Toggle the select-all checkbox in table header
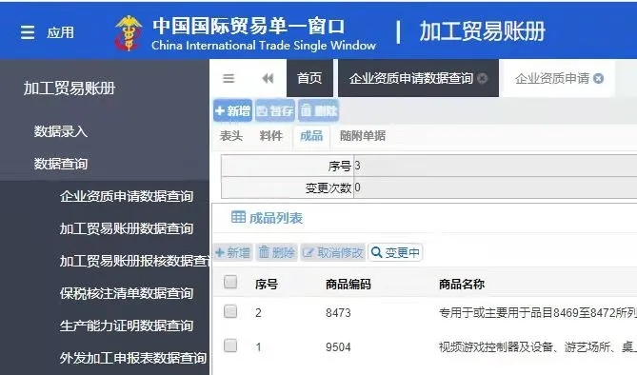Screen dimensions: 637x375 [x=230, y=282]
